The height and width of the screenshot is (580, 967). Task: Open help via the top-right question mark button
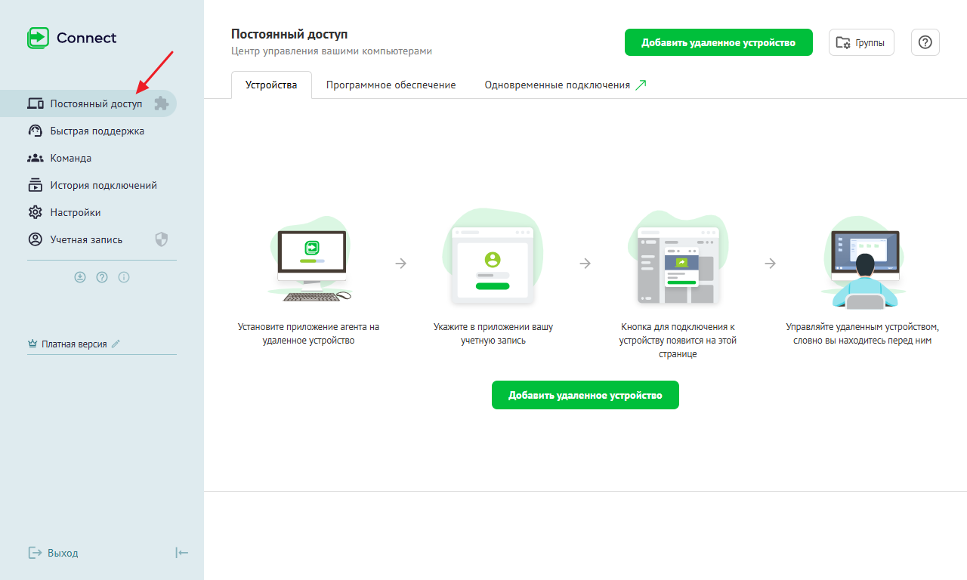coord(925,42)
